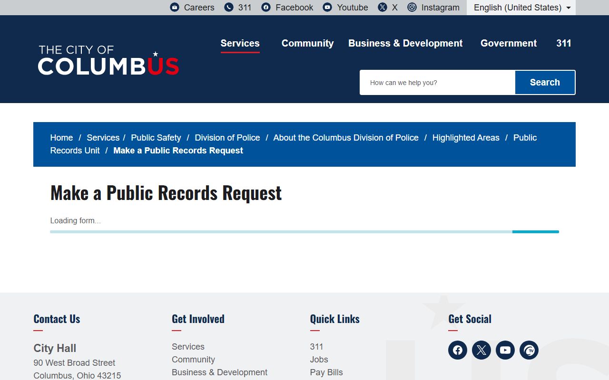
Task: Go to Division of Police in the breadcrumb
Action: (227, 138)
